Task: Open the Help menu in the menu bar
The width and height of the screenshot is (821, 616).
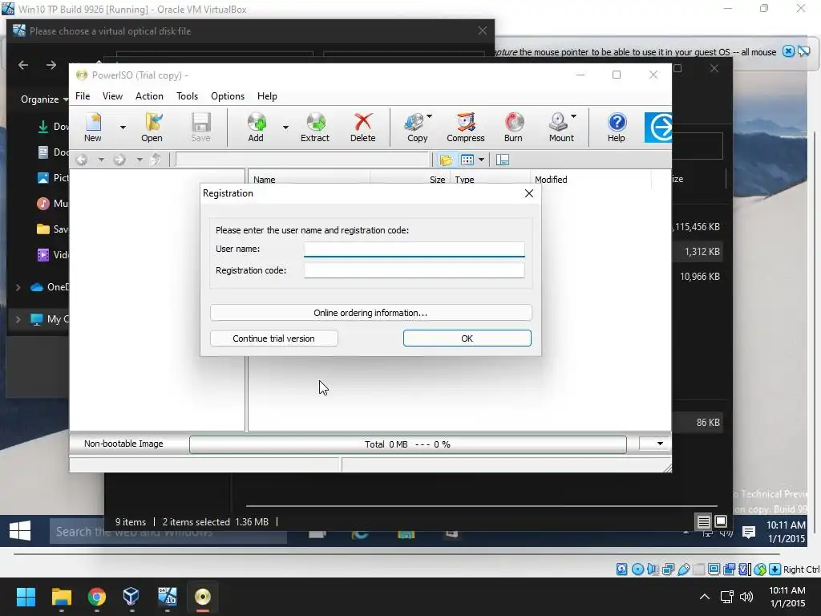Action: click(267, 96)
